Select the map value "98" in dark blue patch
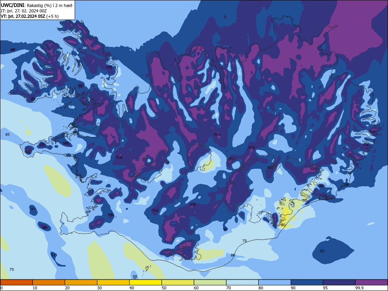Image resolution: width=388 pixels, height=291 pixels. coord(45,228)
